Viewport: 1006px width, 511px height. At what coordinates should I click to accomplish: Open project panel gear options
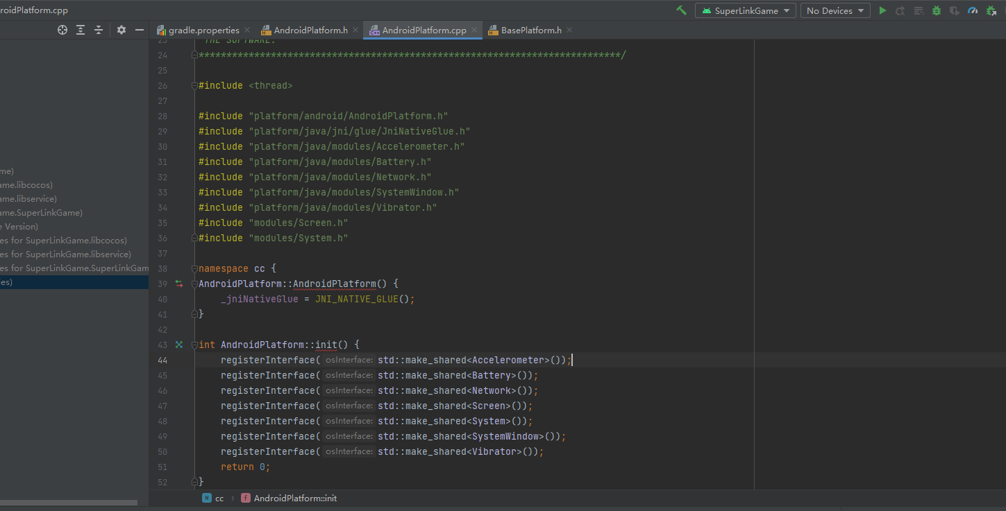(x=121, y=30)
